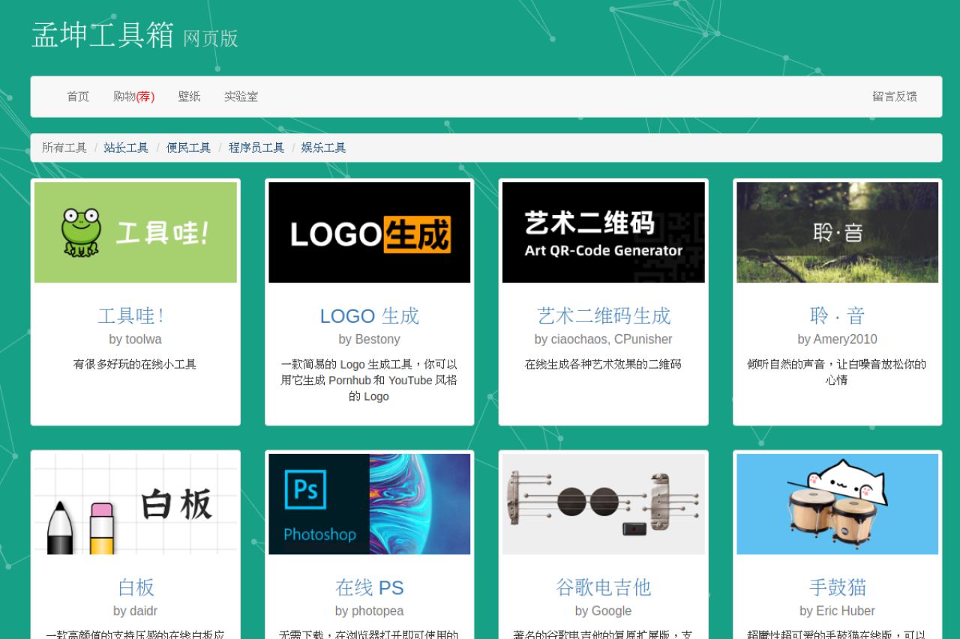Open the 购物(荐) nav item

pyautogui.click(x=133, y=97)
